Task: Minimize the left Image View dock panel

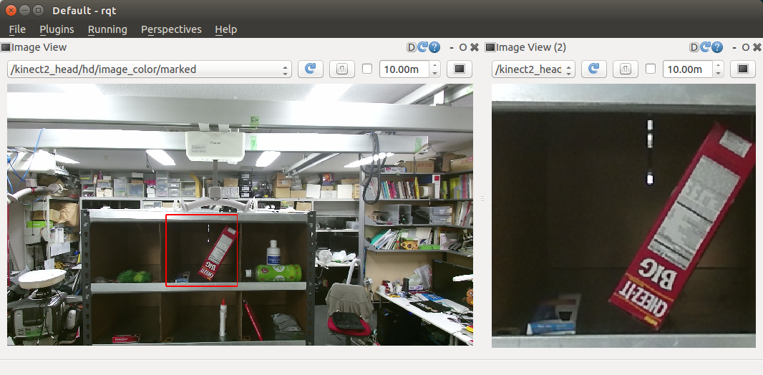Action: pyautogui.click(x=452, y=47)
